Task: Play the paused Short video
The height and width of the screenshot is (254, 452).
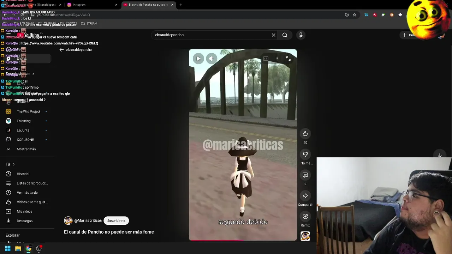Action: pos(198,59)
